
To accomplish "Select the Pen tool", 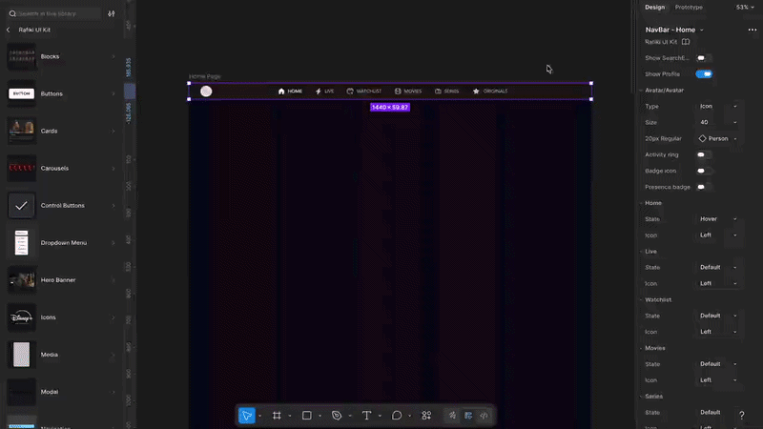I will coord(337,416).
